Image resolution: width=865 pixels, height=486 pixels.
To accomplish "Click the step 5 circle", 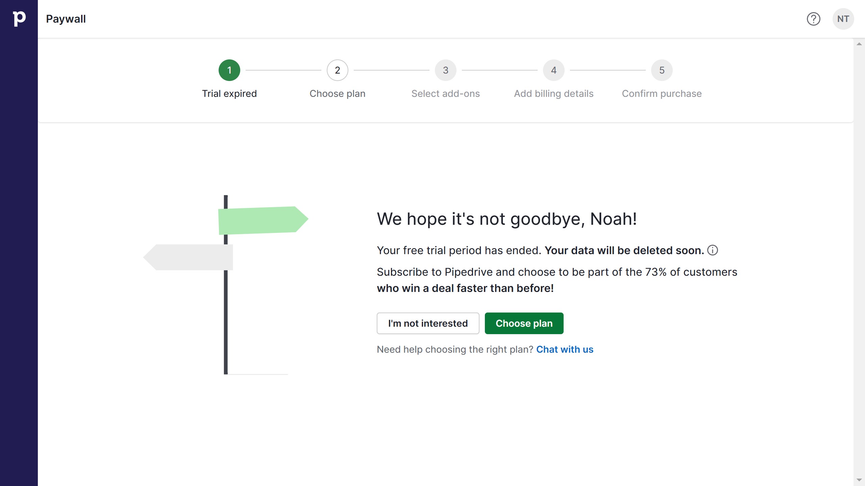I will click(662, 70).
